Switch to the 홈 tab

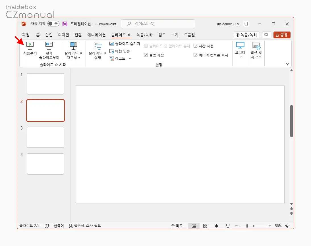click(x=38, y=35)
